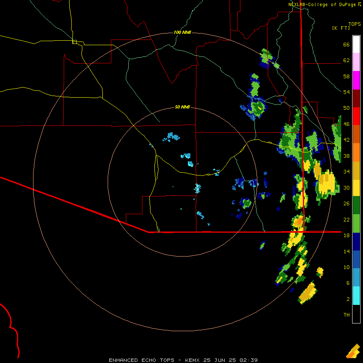363x363 pixels.
Task: Click the green echo cell inside the 50 NMI ring
Action: pyautogui.click(x=246, y=203)
